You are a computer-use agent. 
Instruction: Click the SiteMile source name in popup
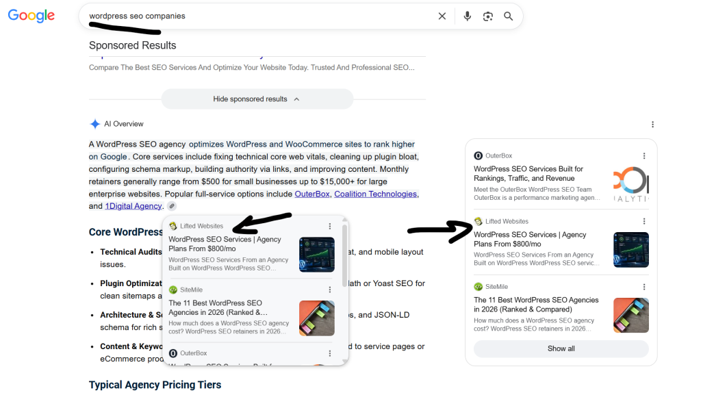point(192,290)
